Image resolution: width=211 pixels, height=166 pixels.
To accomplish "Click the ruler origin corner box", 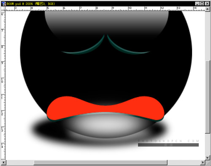I will [x=3, y=9].
